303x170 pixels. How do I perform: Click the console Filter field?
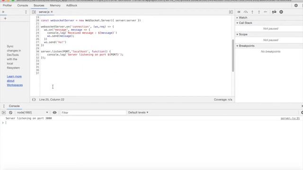coord(93,112)
